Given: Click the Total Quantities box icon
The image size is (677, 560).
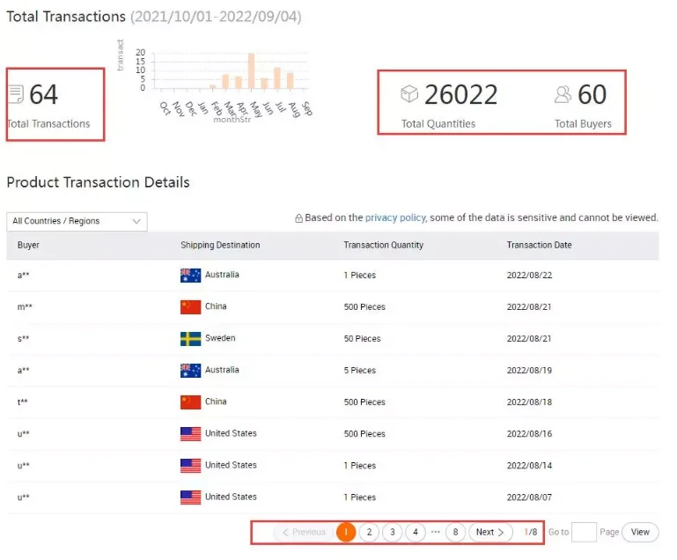Looking at the screenshot, I should 409,93.
